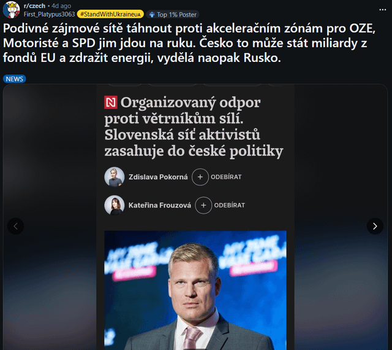Click ODEBÍRAT next to Kateřina Frouzová
392x350 pixels.
[x=230, y=205]
